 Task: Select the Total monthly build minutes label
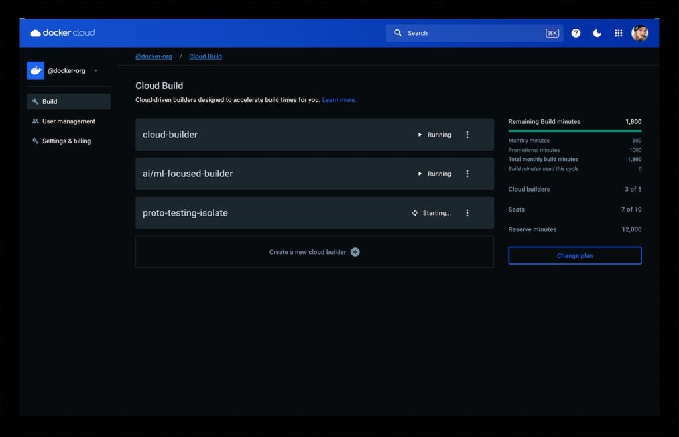pyautogui.click(x=543, y=159)
